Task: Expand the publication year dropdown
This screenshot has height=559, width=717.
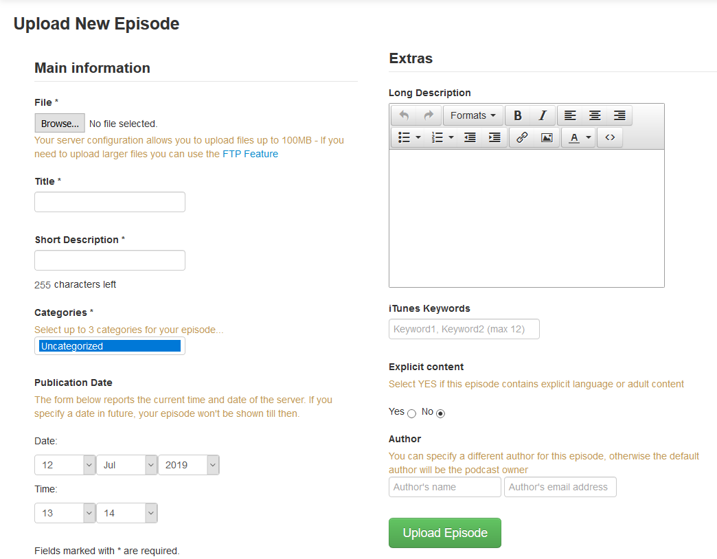Action: [189, 465]
